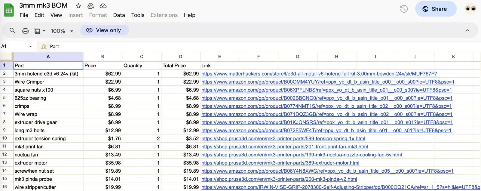
Task: Click the View only mode button
Action: (x=104, y=30)
